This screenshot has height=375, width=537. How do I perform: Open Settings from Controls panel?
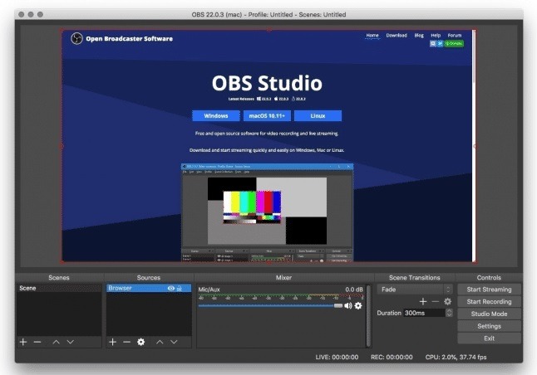coord(489,326)
